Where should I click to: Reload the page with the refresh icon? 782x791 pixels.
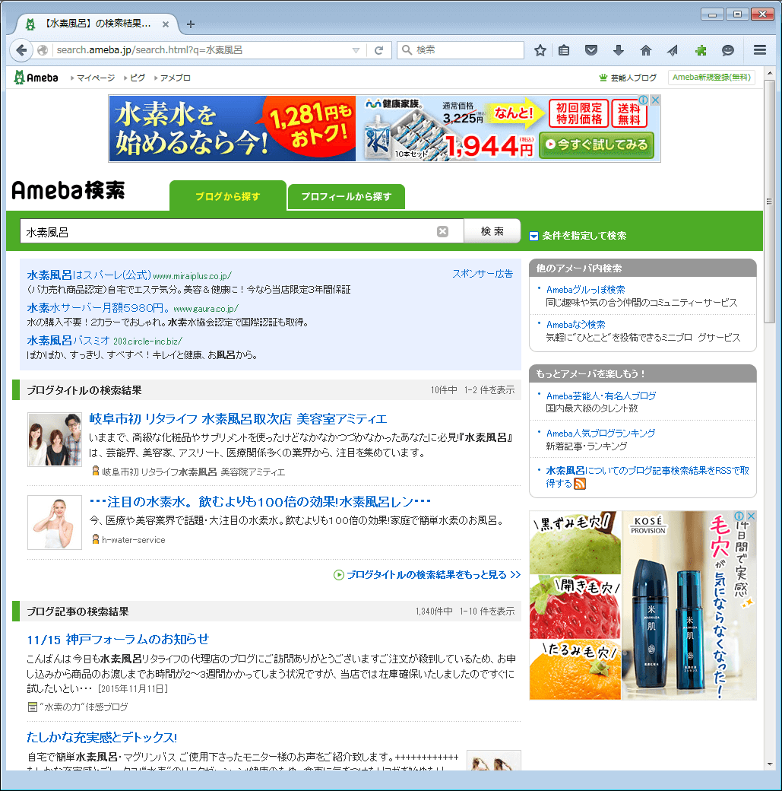click(379, 50)
